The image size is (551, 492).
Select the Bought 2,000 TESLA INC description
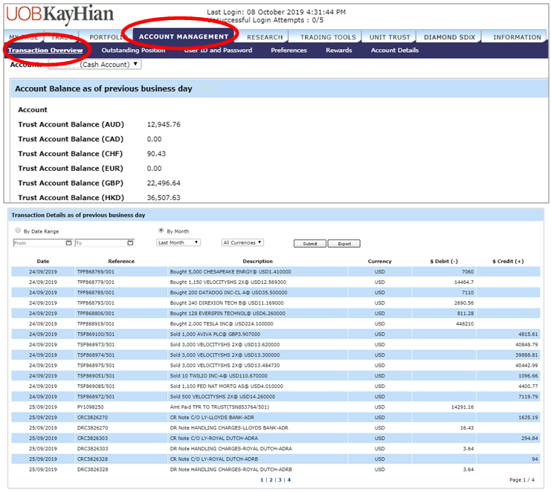tap(222, 324)
